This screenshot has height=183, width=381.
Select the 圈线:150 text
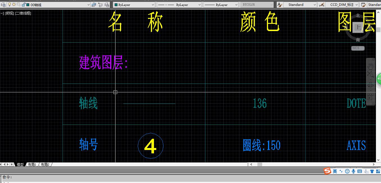(x=262, y=146)
